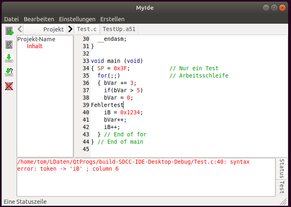
Task: Switch to the Test.c editor tab
Action: coord(87,29)
